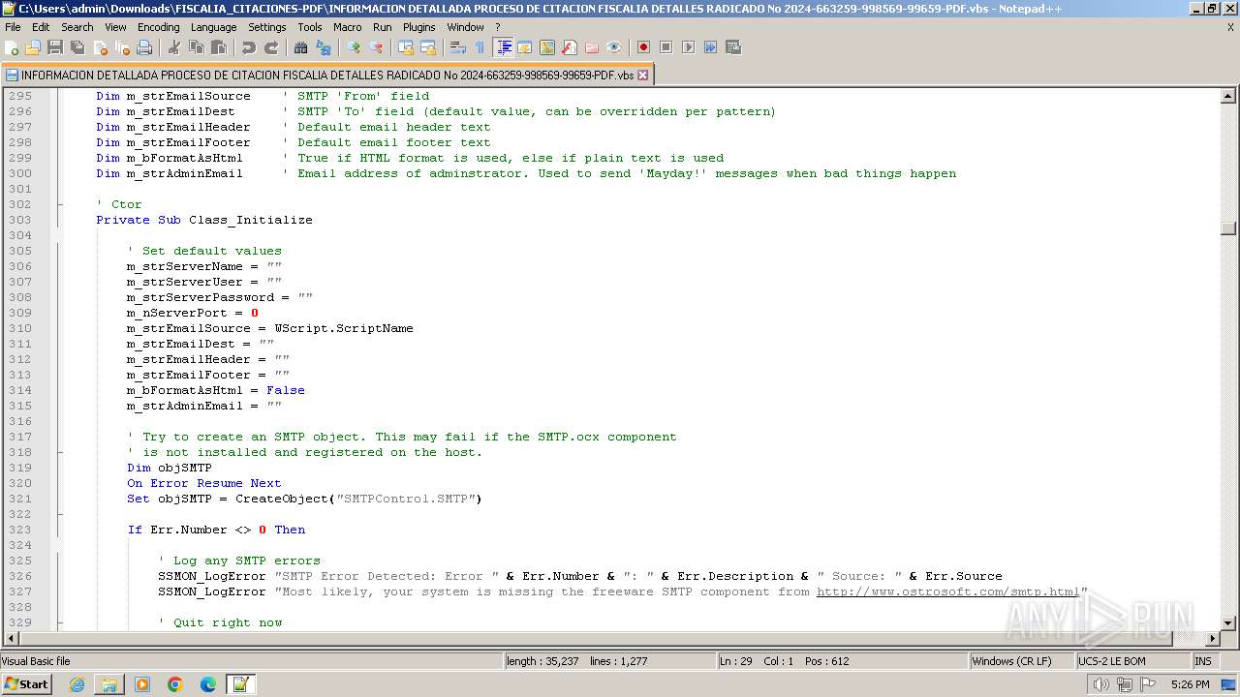The height and width of the screenshot is (697, 1240).
Task: Click the horizontal scrollbar right arrow
Action: (x=1212, y=639)
